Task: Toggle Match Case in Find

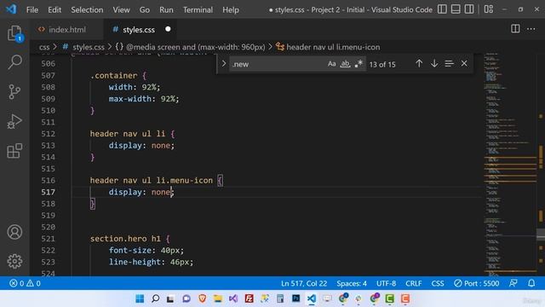Action: (331, 64)
